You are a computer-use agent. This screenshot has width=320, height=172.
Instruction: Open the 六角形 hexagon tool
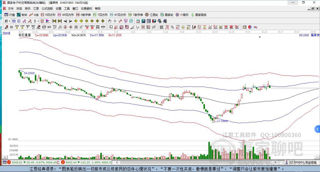pos(182,15)
